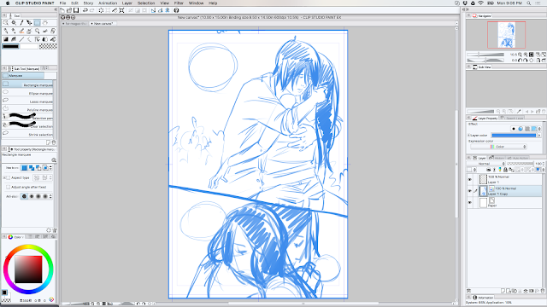Click the transparent color swatch
The height and width of the screenshot is (307, 547).
coord(48,46)
